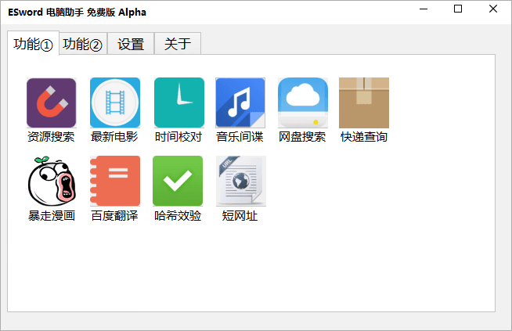Open the 快递查询 cardboard box icon
512x331 pixels.
pyautogui.click(x=364, y=103)
